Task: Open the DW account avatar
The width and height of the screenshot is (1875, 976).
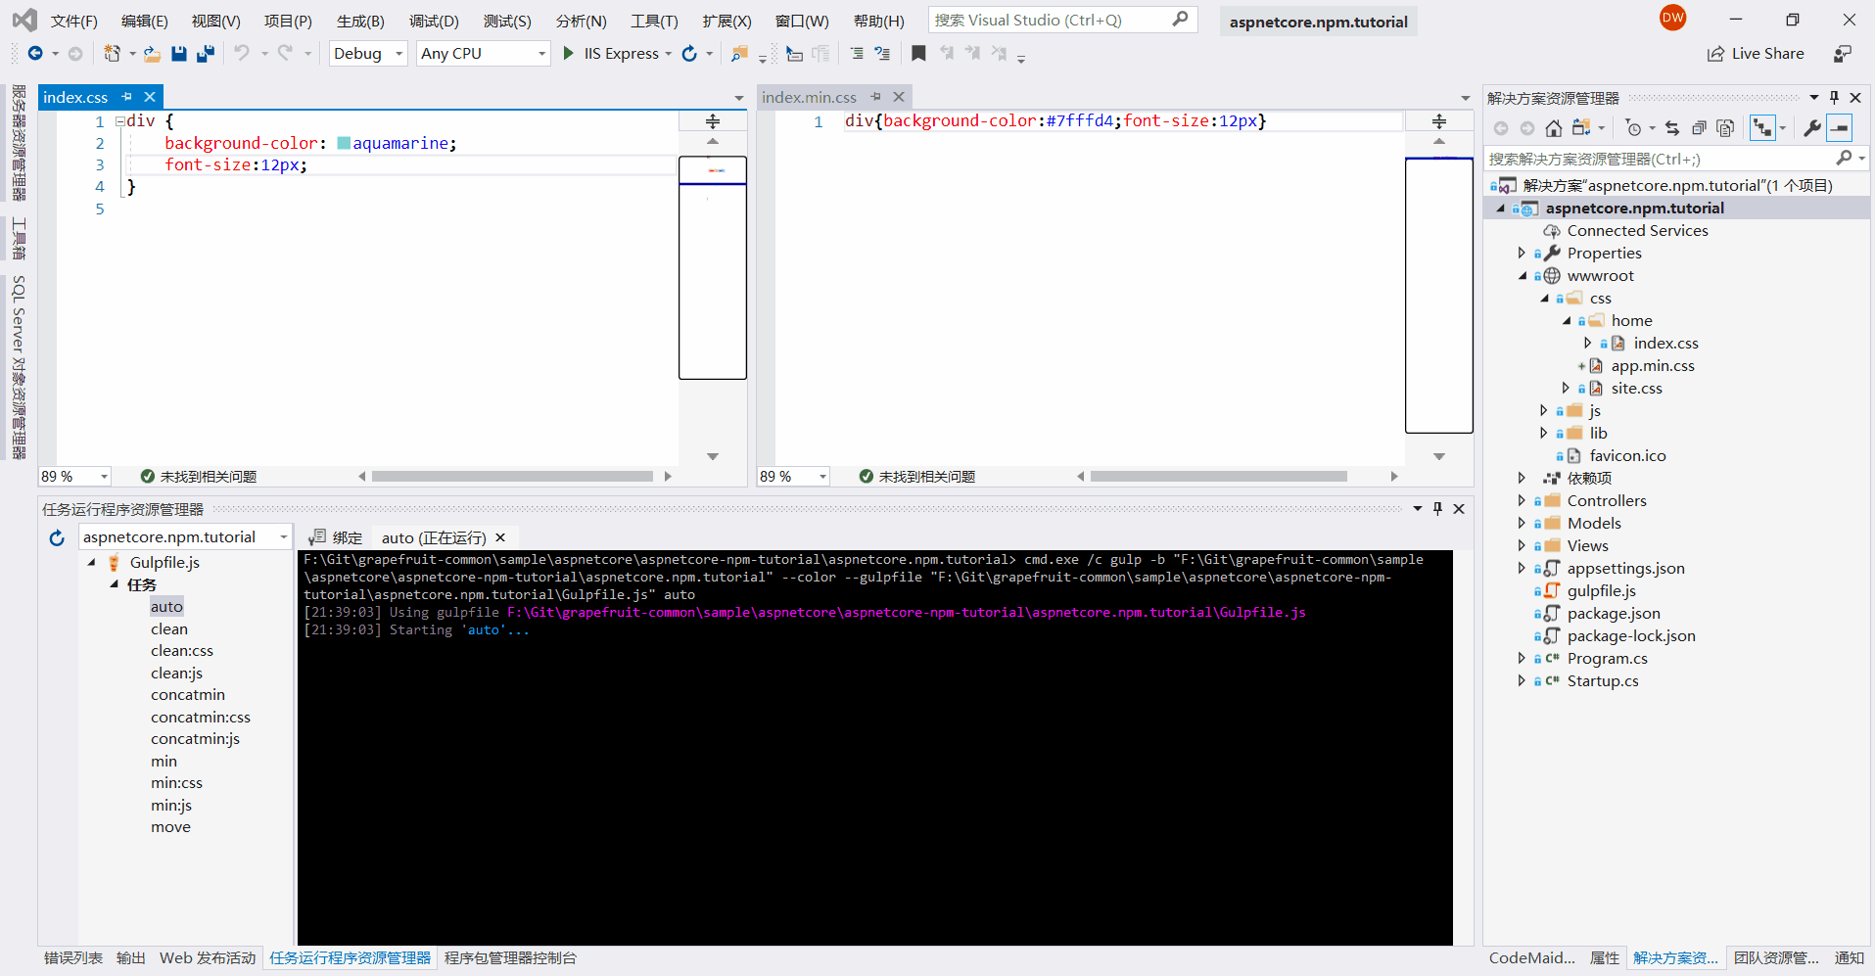Action: 1672,17
